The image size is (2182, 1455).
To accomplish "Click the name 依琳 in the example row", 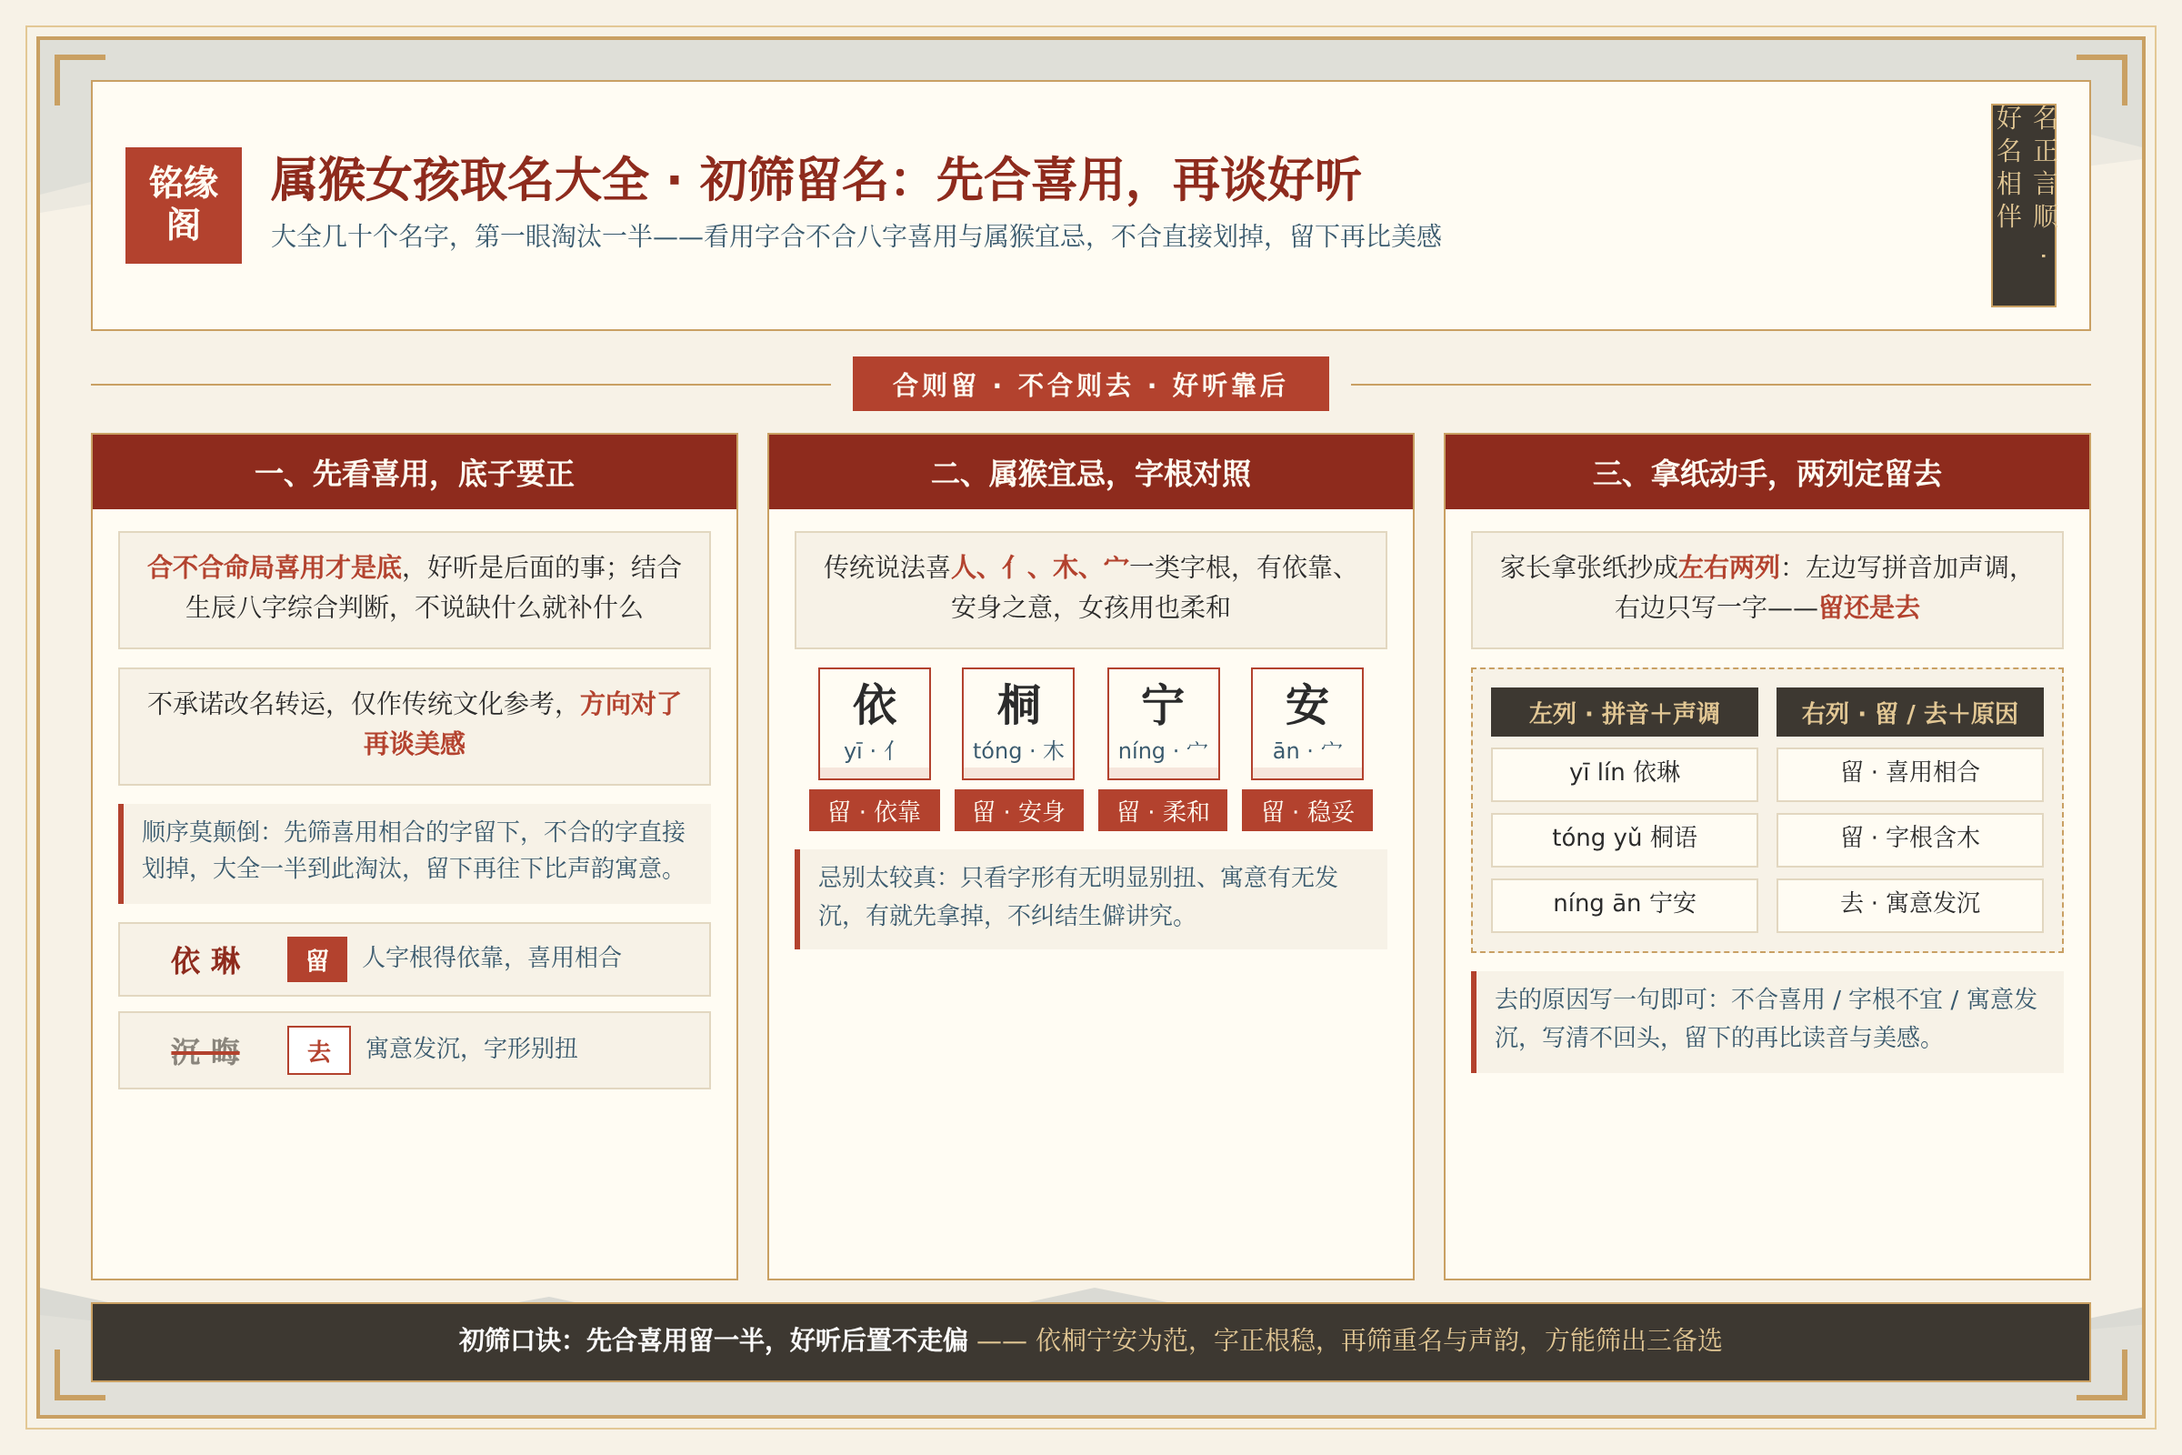I will click(206, 960).
